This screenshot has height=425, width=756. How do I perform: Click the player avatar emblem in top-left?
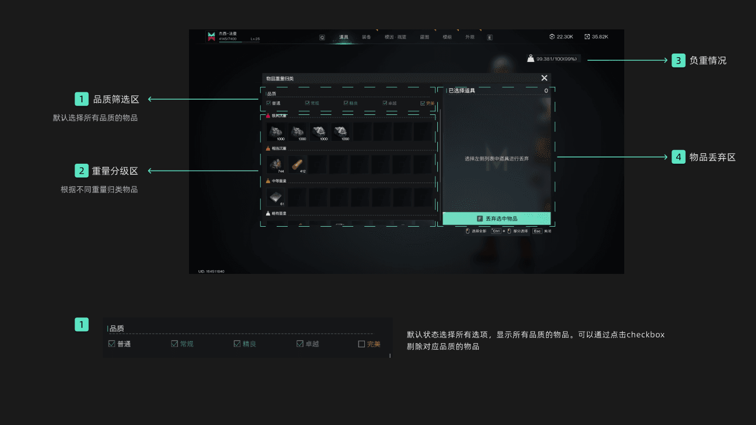[211, 36]
